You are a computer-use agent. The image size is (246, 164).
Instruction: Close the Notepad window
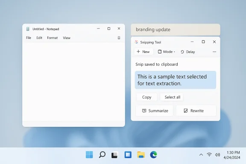click(x=119, y=29)
